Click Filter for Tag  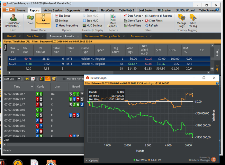click(193, 21)
